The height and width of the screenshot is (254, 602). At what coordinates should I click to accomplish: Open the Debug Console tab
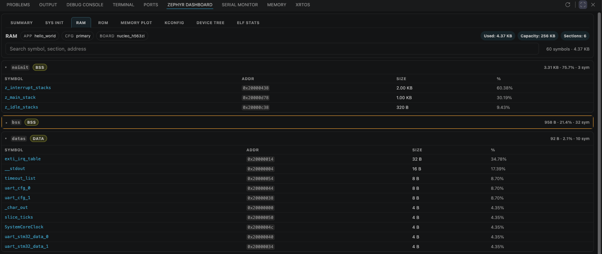pos(85,5)
